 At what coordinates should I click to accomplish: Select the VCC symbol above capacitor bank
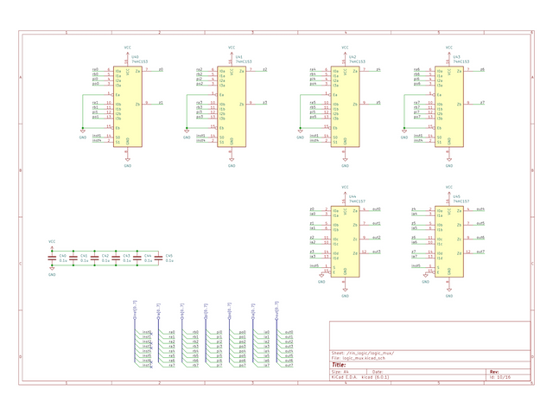point(52,242)
